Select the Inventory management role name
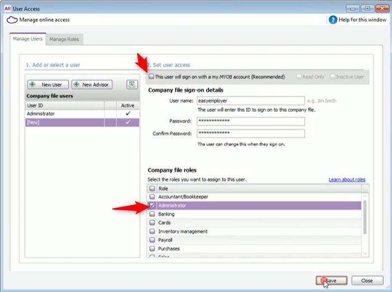The width and height of the screenshot is (392, 292). coord(183,232)
